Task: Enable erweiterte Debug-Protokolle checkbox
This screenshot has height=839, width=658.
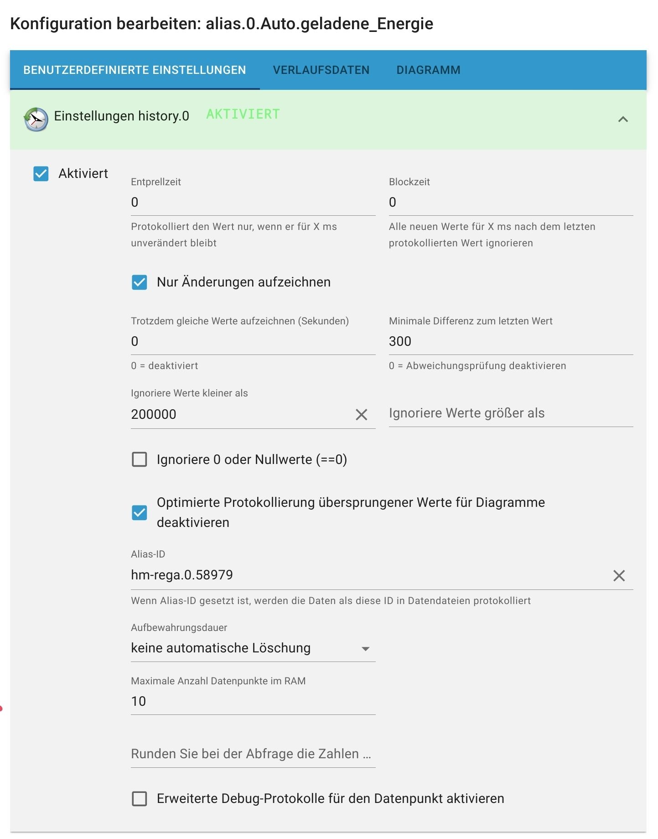Action: click(x=140, y=799)
